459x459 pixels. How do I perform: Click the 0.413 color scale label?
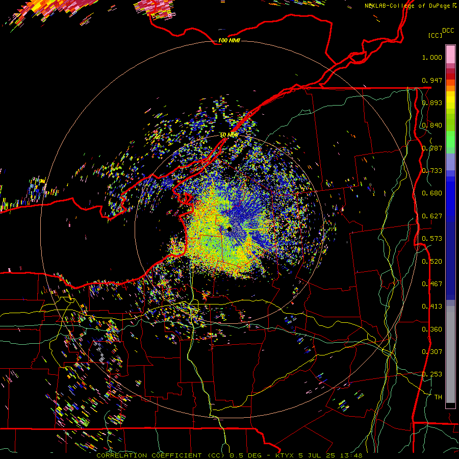click(432, 307)
